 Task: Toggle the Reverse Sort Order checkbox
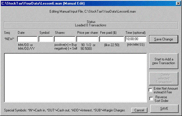click(151, 99)
